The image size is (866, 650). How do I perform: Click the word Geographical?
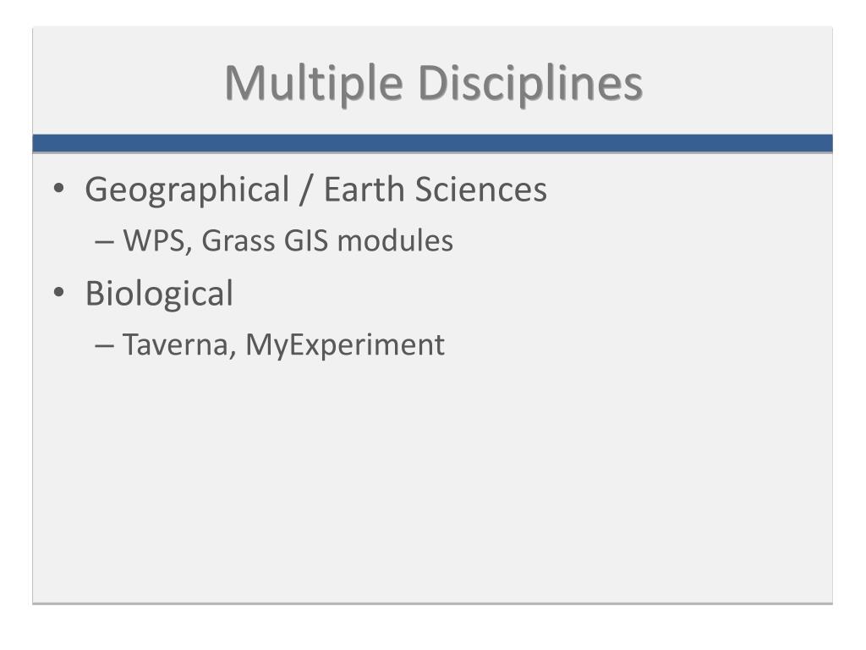[x=187, y=190]
